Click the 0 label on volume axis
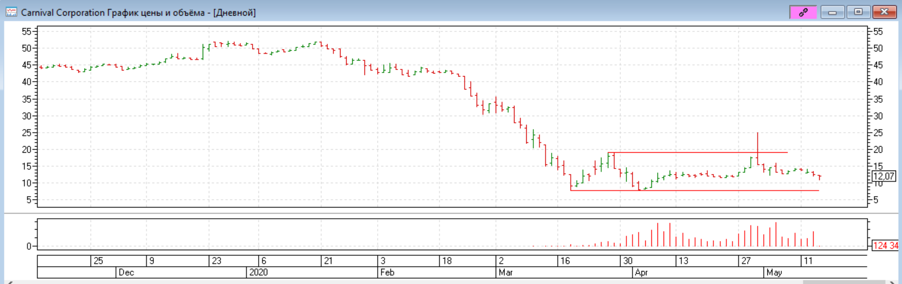This screenshot has height=284, width=902. [x=29, y=247]
